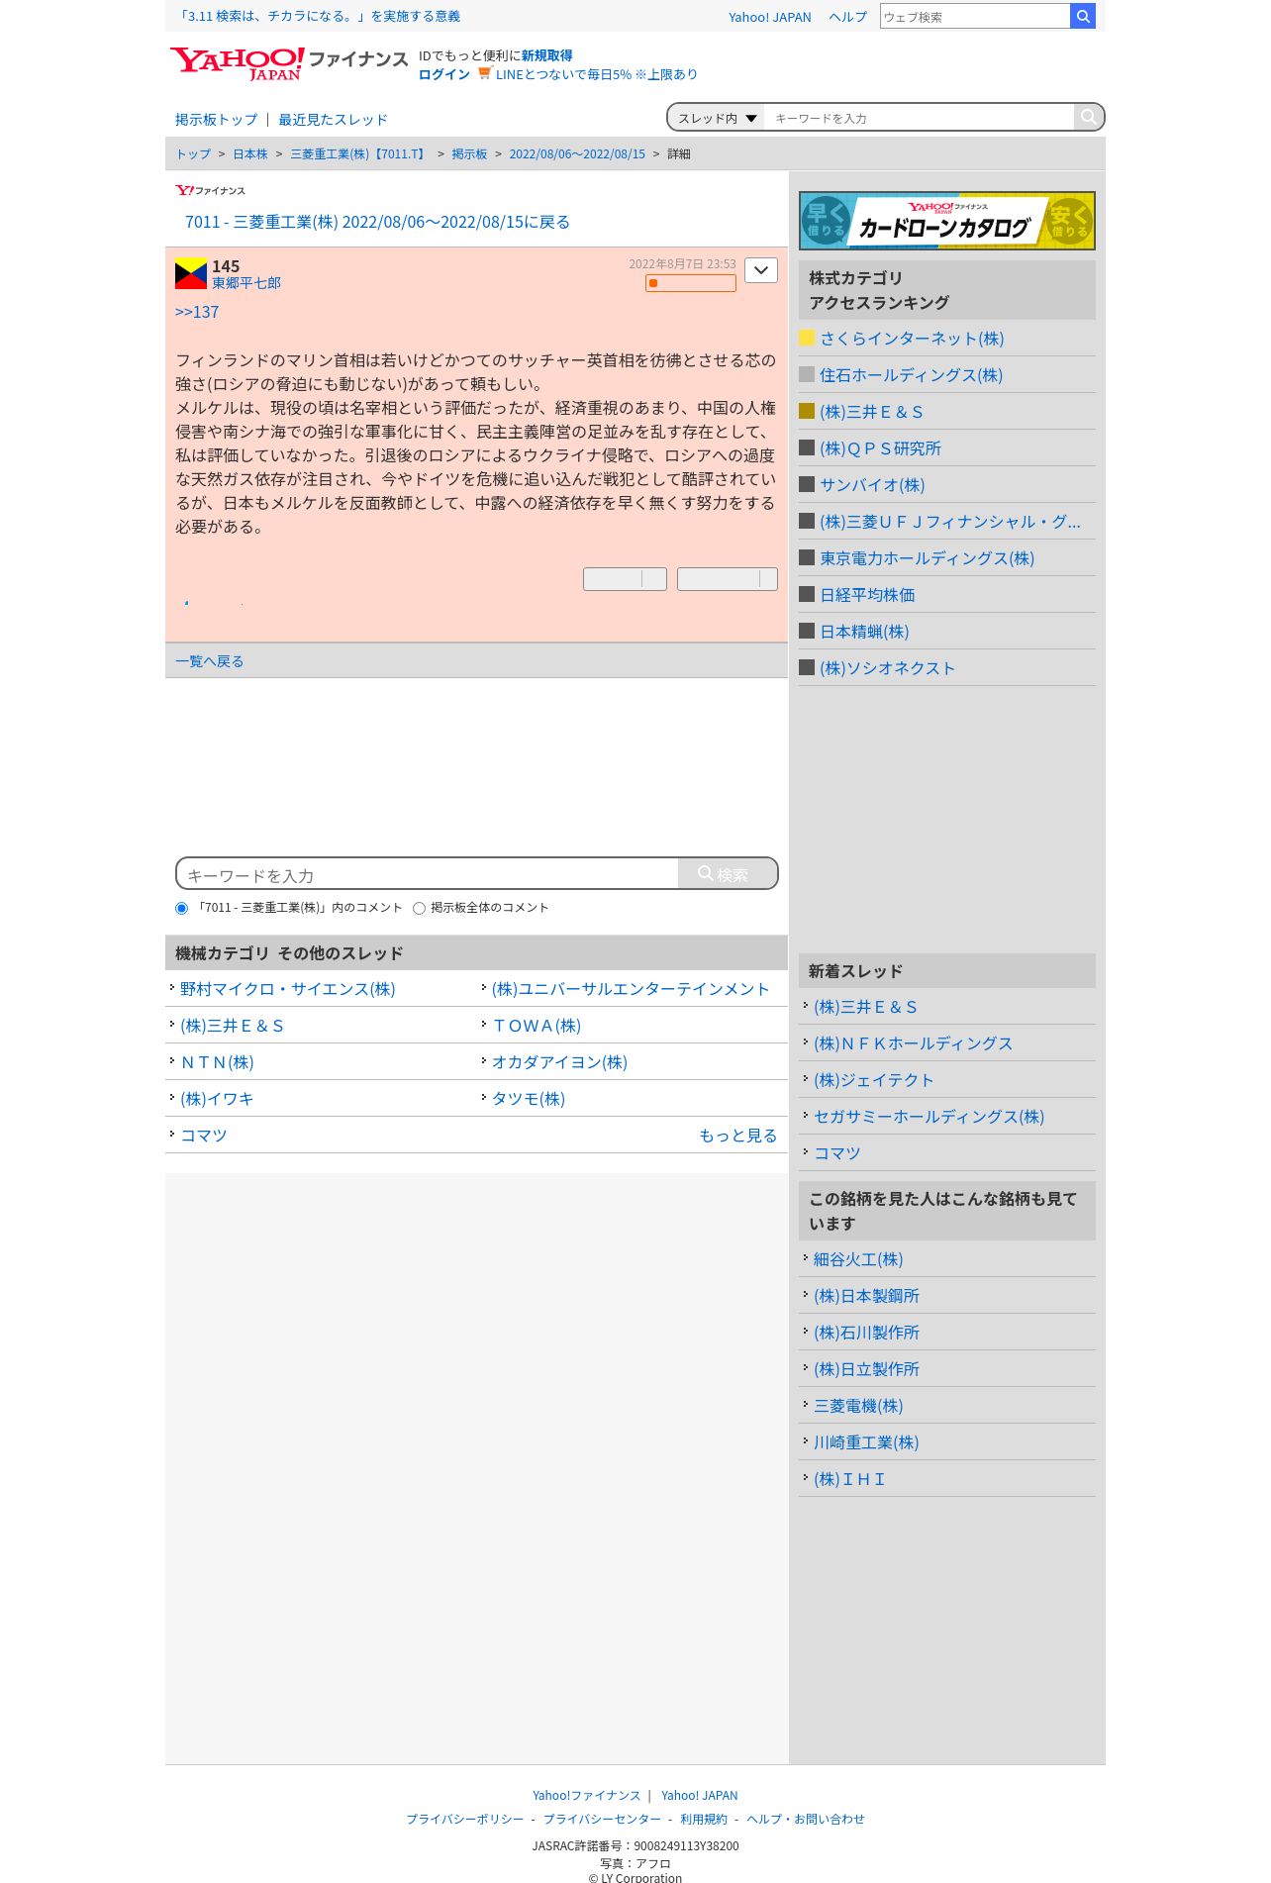This screenshot has height=1883, width=1271.
Task: Click the return to 7011 三菱重工業 thread link
Action: (x=377, y=222)
